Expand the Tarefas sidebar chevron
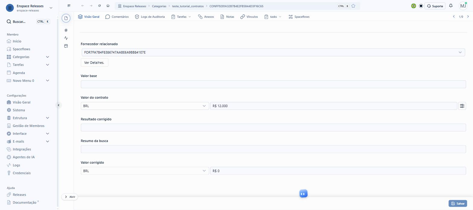 point(47,65)
